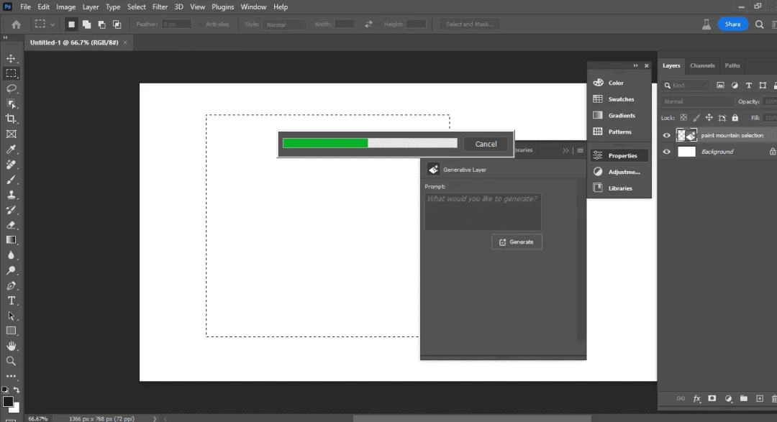
Task: Select the Crop tool
Action: tap(11, 119)
